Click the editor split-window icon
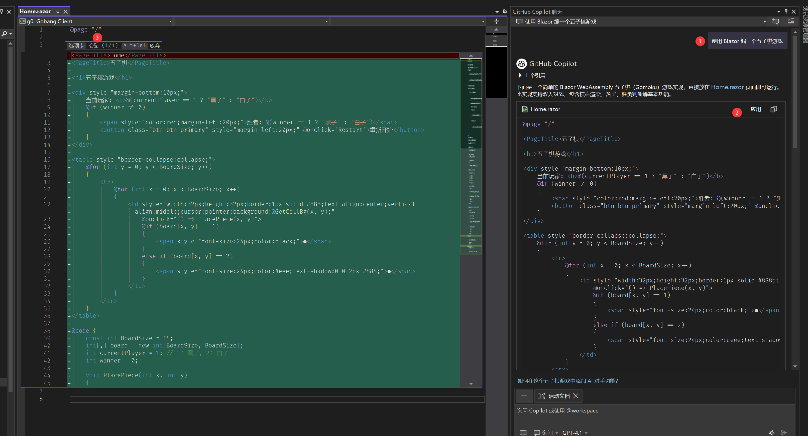The image size is (808, 436). pos(496,21)
